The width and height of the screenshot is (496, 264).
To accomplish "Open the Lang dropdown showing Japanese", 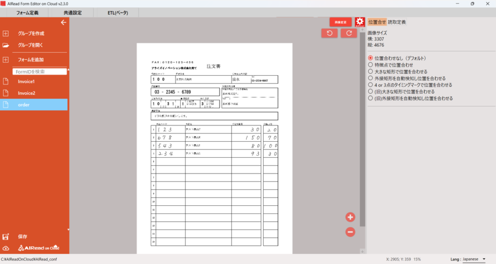I will pyautogui.click(x=474, y=259).
